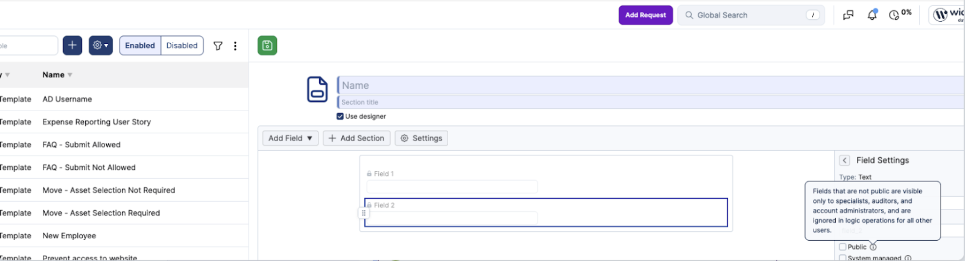Screen dimensions: 965x261
Task: Click the blue plus add button
Action: (72, 46)
